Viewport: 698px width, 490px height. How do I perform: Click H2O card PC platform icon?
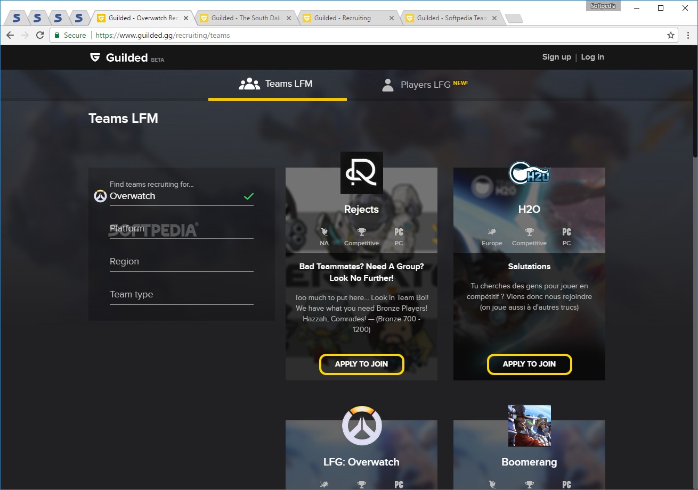[566, 232]
